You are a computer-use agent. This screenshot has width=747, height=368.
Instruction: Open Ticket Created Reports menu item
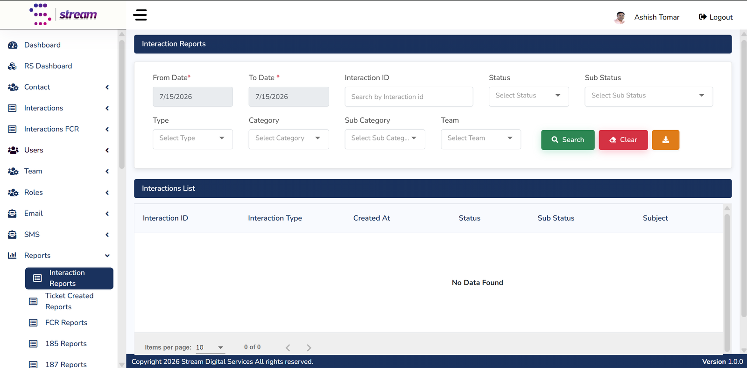point(69,301)
